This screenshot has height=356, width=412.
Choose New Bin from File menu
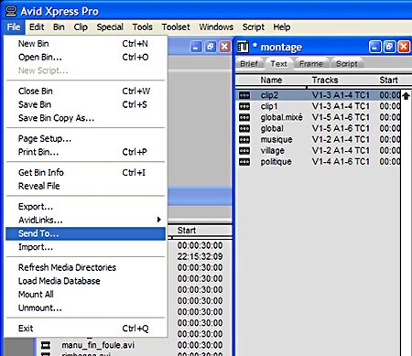pos(85,44)
